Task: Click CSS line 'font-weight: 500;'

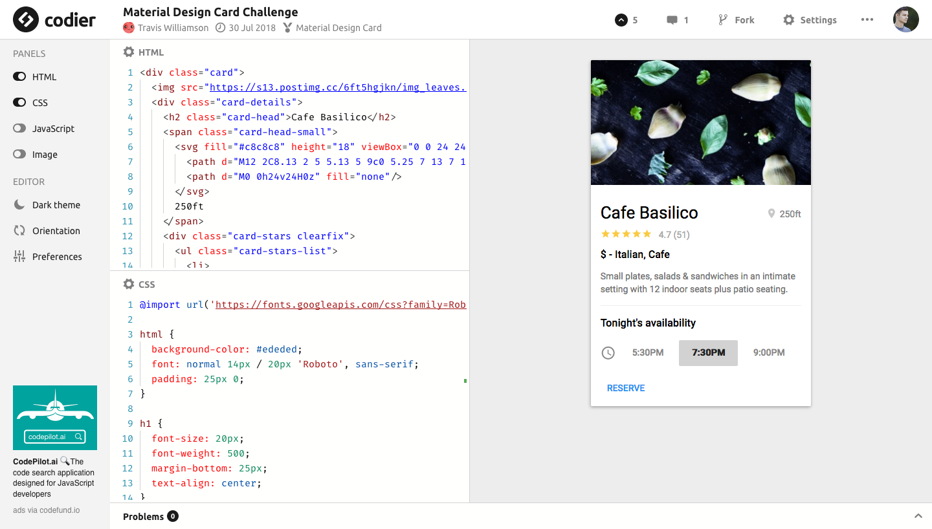Action: 201,453
